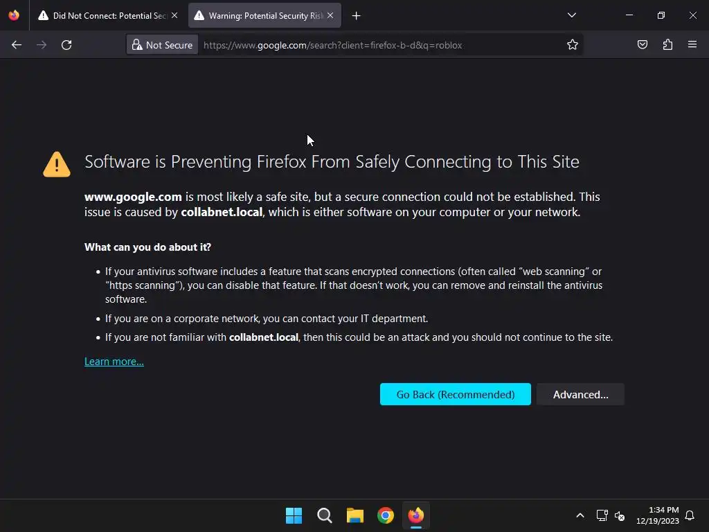Viewport: 709px width, 532px height.
Task: Open File Explorer from the taskbar
Action: point(355,515)
